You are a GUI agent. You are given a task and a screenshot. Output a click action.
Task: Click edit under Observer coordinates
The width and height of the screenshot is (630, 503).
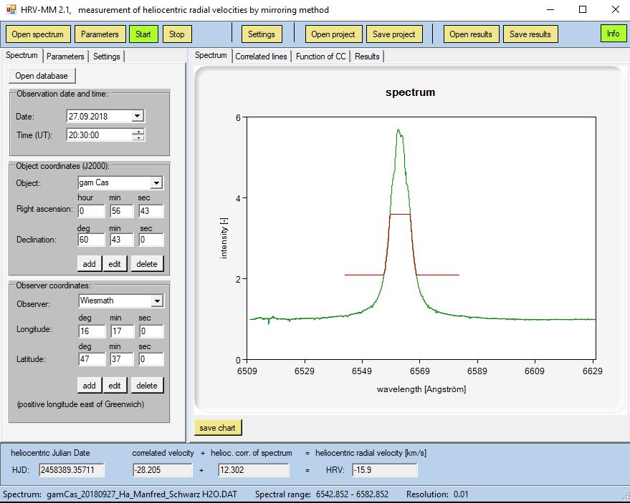(x=115, y=385)
